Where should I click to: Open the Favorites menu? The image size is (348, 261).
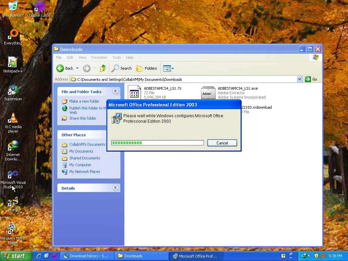tap(99, 57)
